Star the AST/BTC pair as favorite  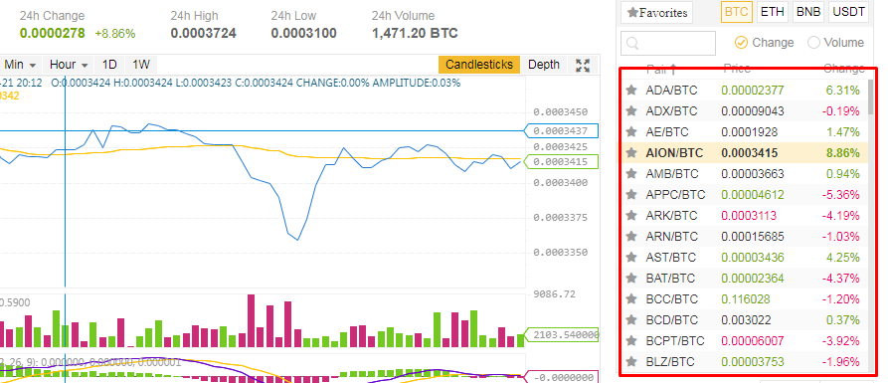pos(630,258)
